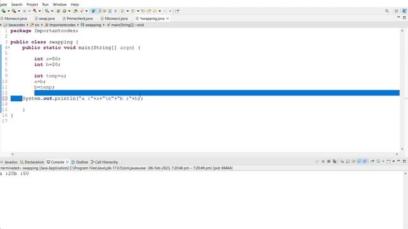Click the src breadcrumb item
408x229 pixels.
pyautogui.click(x=35, y=25)
